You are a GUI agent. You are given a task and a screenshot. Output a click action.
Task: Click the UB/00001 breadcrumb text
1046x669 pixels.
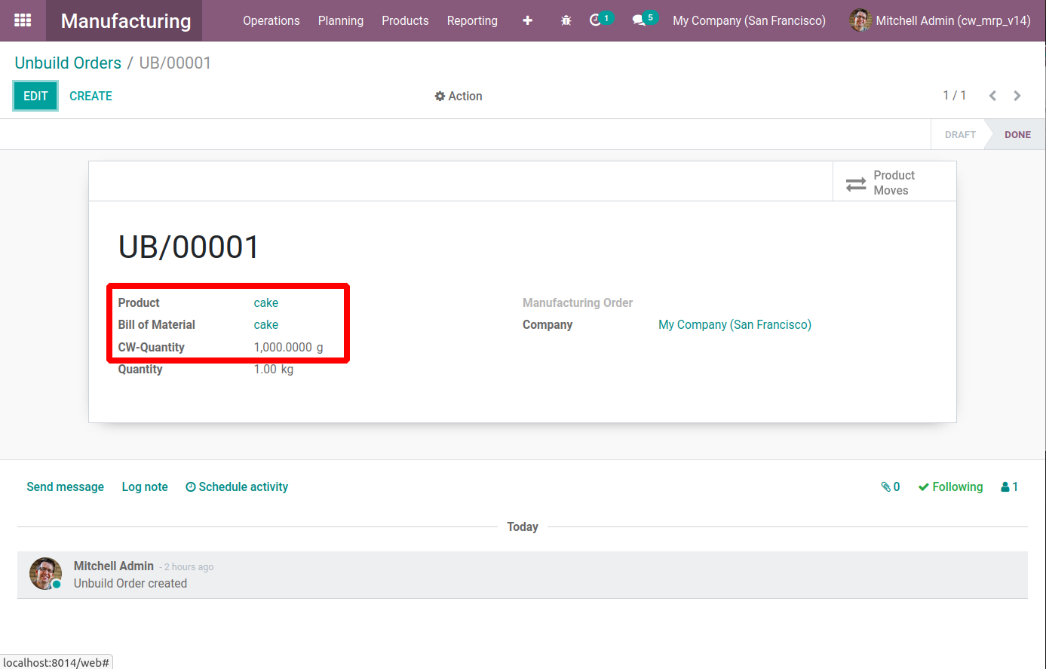click(175, 63)
